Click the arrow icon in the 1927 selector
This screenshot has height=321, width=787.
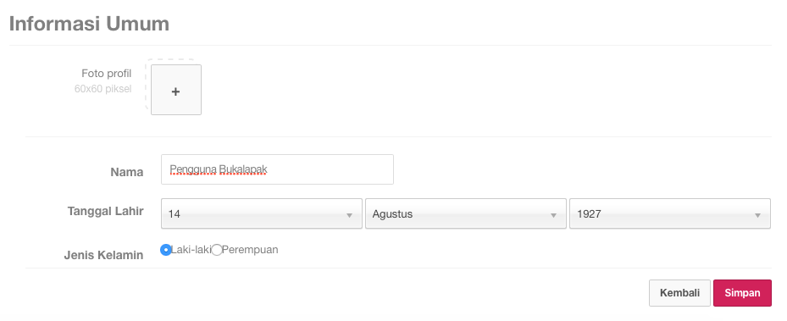coord(758,216)
